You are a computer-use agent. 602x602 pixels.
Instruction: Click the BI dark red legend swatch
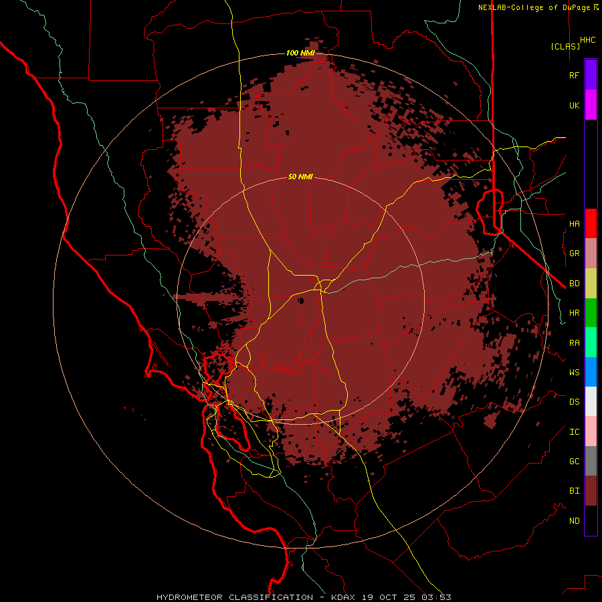[591, 491]
